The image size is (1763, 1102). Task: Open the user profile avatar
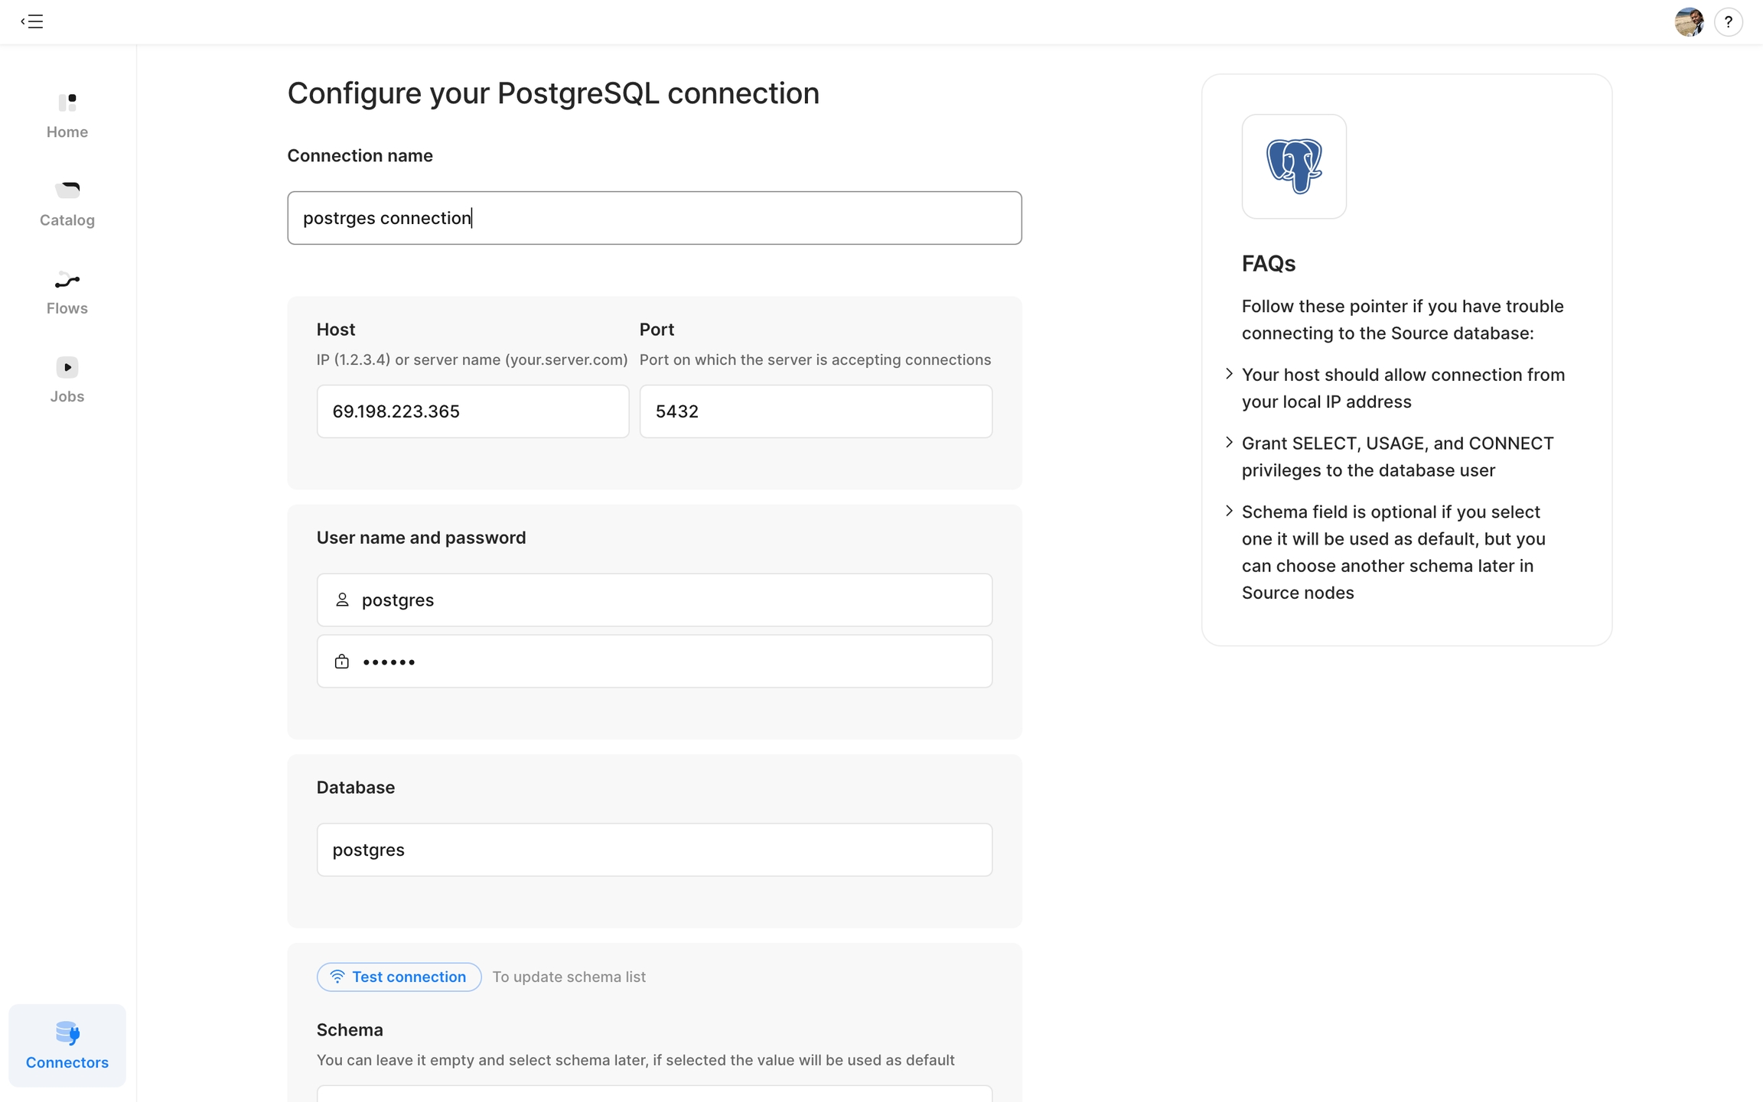tap(1689, 22)
